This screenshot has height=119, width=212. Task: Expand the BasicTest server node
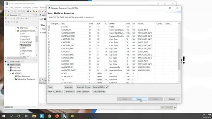[x=8, y=67]
